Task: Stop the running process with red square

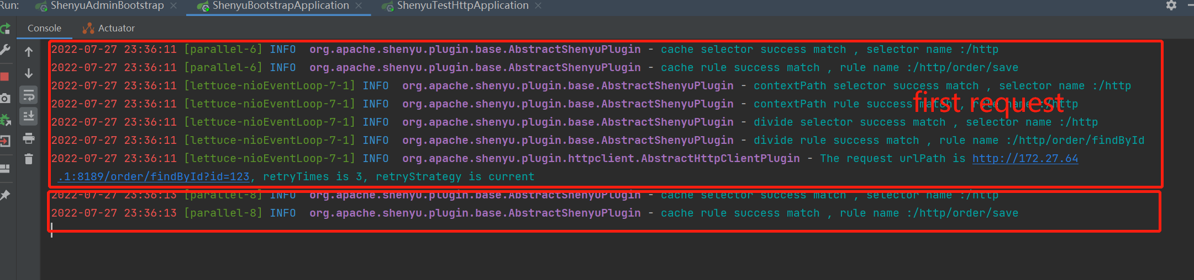Action: click(x=4, y=77)
